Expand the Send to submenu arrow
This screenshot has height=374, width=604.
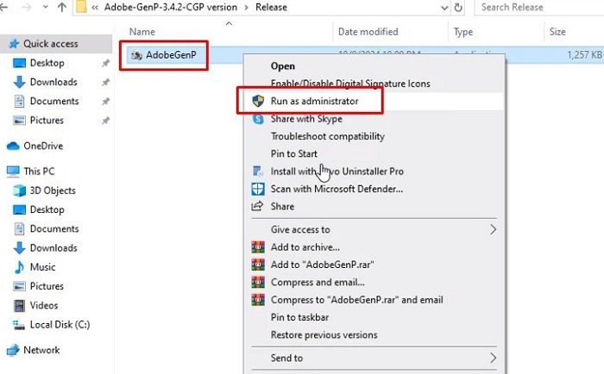(x=493, y=358)
